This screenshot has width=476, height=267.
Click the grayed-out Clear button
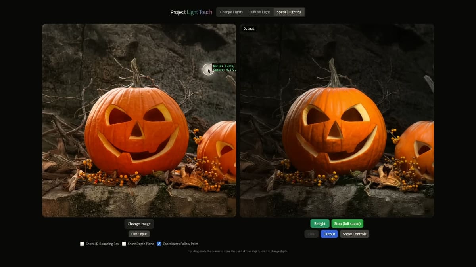[312, 234]
